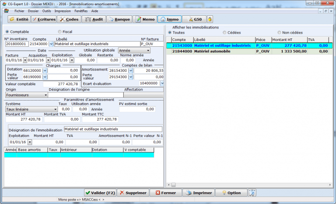Image resolution: width=336 pixels, height=204 pixels.
Task: Open the Ecart évaluation 10400000 dropdown
Action: pyautogui.click(x=162, y=83)
